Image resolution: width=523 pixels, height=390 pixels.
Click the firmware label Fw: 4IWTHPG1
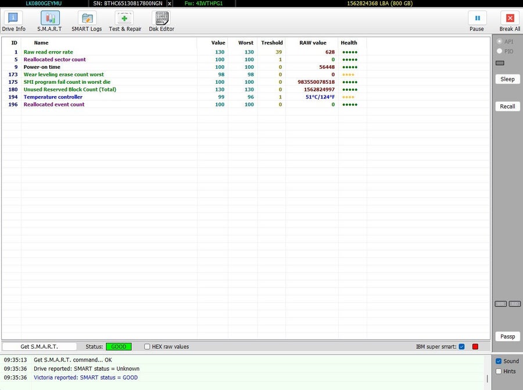click(203, 3)
